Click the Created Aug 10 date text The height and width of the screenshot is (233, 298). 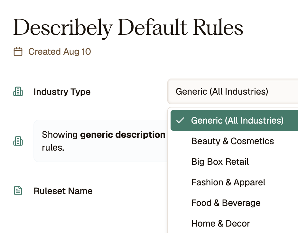(60, 52)
